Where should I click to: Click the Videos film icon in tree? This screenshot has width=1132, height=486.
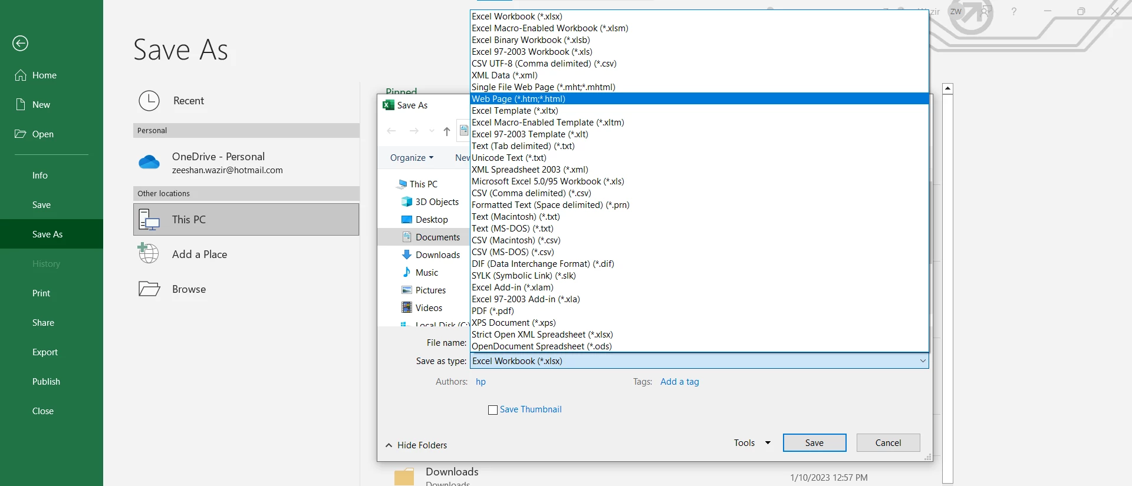click(407, 308)
